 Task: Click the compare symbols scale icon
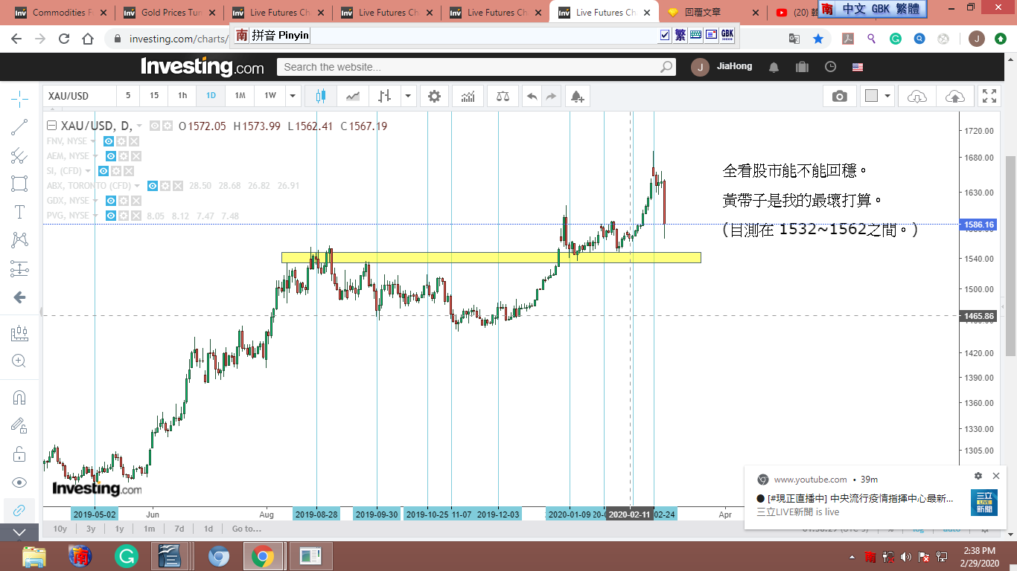(503, 96)
